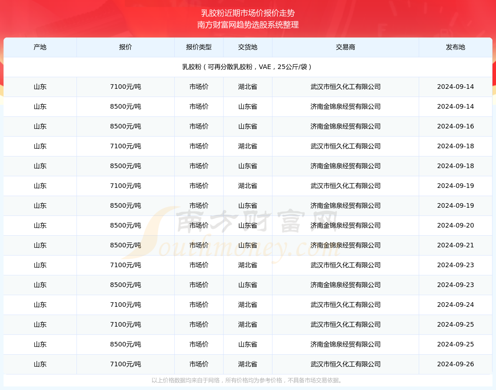The image size is (496, 390).
Task: Click 山东省 in the 2024-09-20 row
Action: coord(248,225)
